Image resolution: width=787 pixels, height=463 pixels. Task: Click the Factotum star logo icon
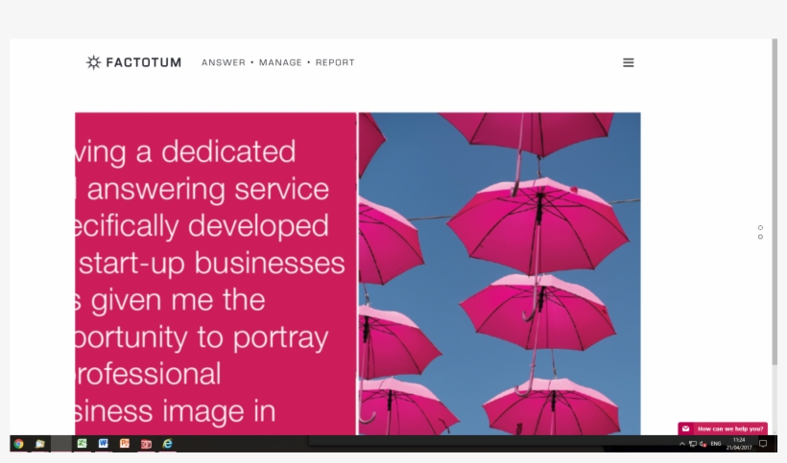pyautogui.click(x=93, y=62)
